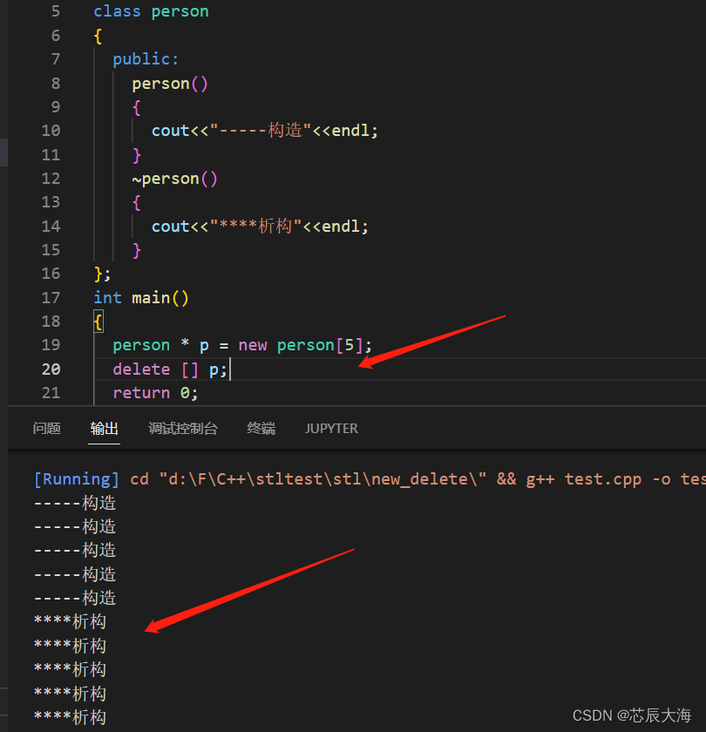Click the last ****析构 output line

(x=70, y=716)
